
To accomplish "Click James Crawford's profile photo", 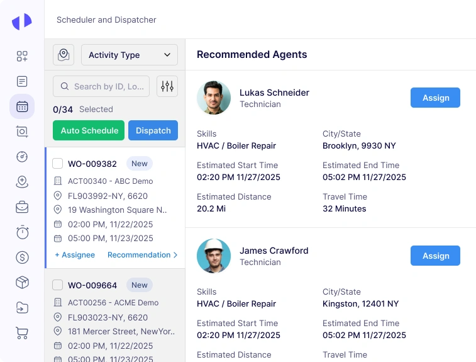I will [214, 256].
